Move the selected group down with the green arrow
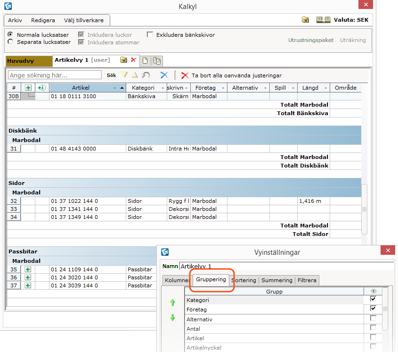Image resolution: width=398 pixels, height=352 pixels. coord(172,318)
